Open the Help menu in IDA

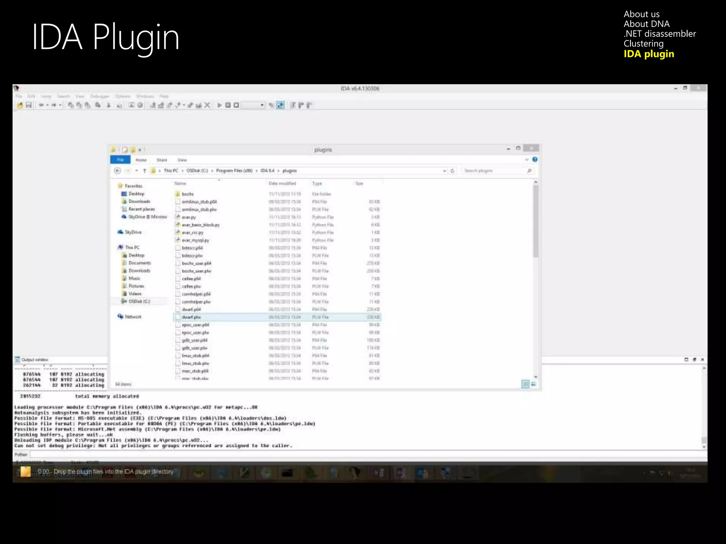point(164,96)
